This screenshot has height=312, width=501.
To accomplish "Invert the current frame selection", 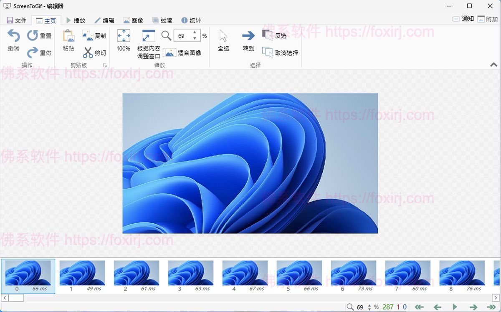I will pos(273,35).
